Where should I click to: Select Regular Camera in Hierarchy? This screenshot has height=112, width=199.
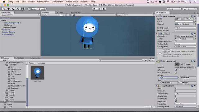coord(8,32)
